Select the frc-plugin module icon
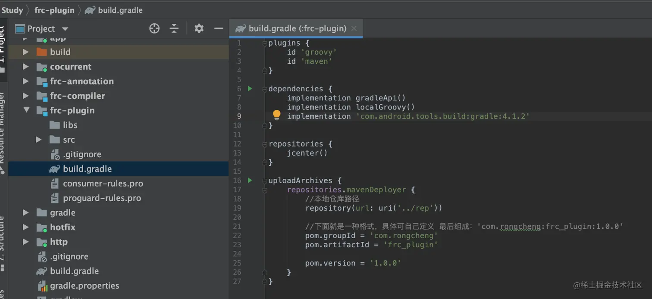Image resolution: width=652 pixels, height=299 pixels. point(41,111)
